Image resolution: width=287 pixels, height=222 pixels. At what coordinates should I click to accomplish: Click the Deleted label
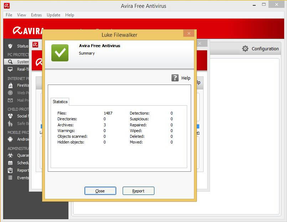[137, 136]
